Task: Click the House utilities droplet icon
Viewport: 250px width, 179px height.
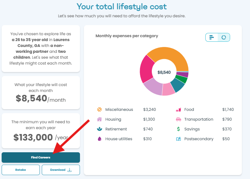Action: (100, 139)
